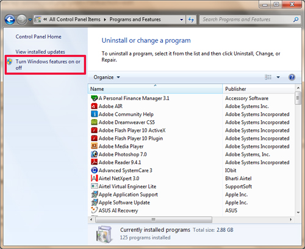The image size is (305, 249).
Task: Click Adobe Photoshop 7.0 name text
Action: 123,154
